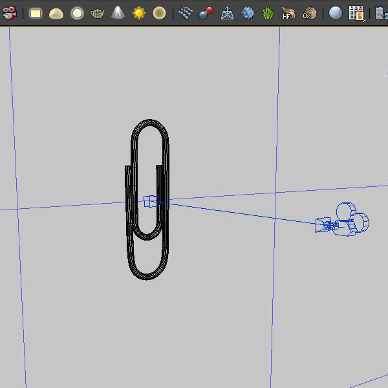The height and width of the screenshot is (388, 388).
Task: Create a dome light from toolbar
Action: click(x=56, y=13)
